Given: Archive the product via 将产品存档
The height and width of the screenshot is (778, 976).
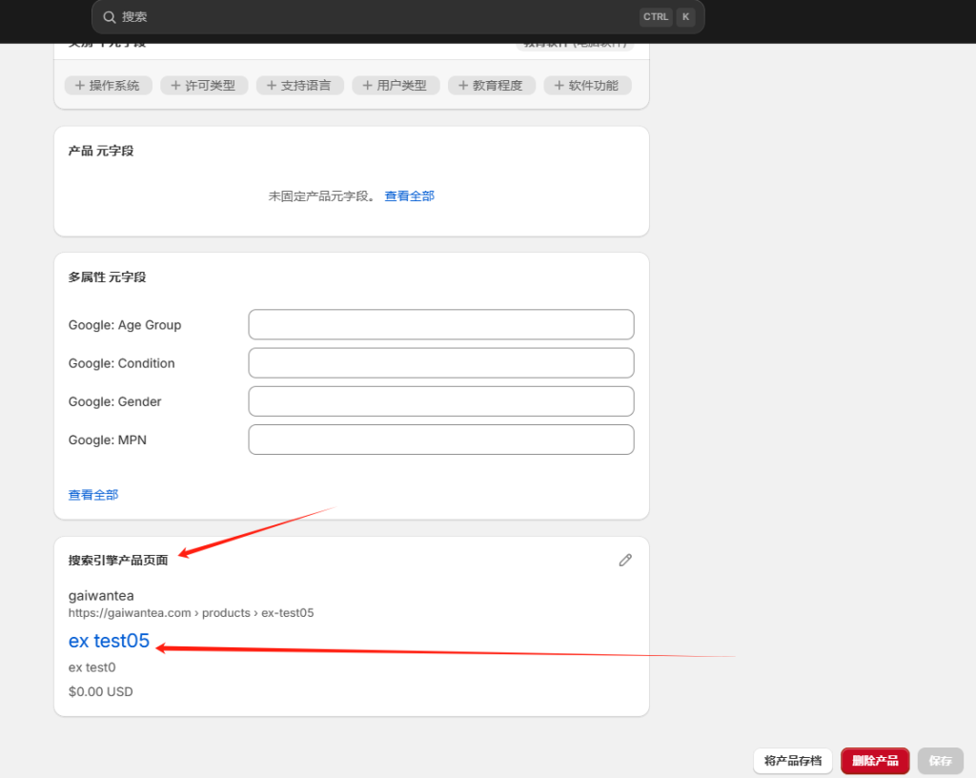Looking at the screenshot, I should coord(792,760).
